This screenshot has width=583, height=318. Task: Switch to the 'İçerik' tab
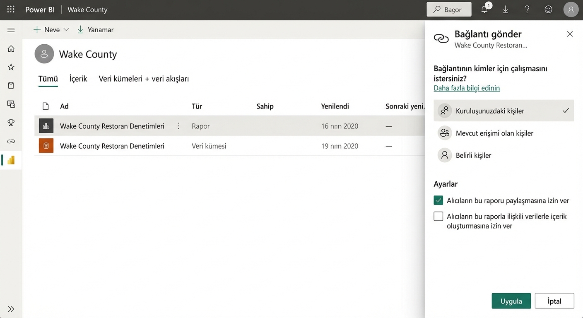[78, 79]
